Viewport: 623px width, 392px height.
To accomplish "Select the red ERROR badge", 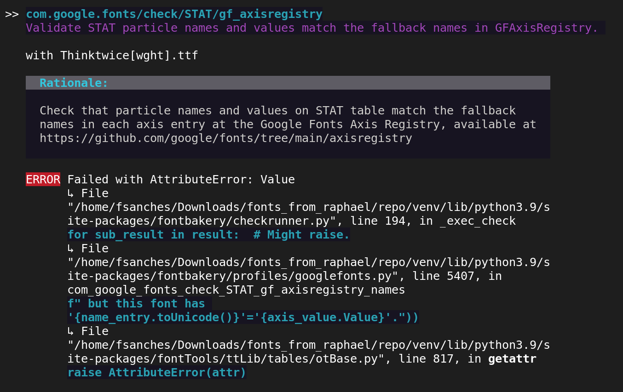I will click(43, 179).
